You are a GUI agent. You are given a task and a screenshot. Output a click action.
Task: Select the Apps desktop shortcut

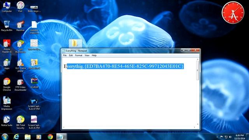coord(7,64)
